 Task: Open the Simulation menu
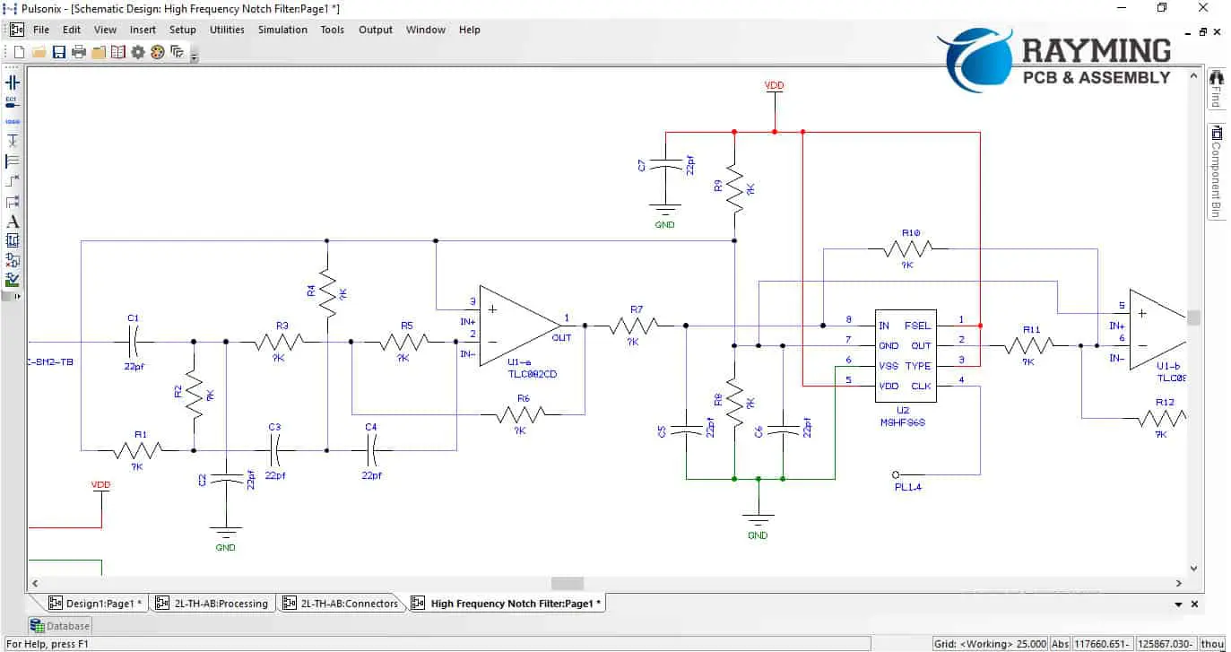point(282,30)
